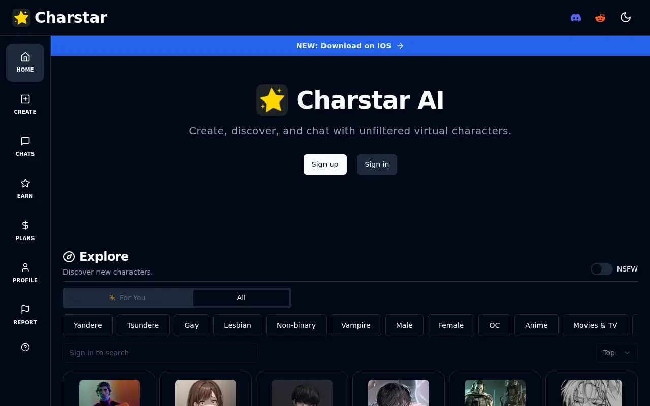This screenshot has width=650, height=406.
Task: Select the All tab in Explore
Action: point(241,298)
